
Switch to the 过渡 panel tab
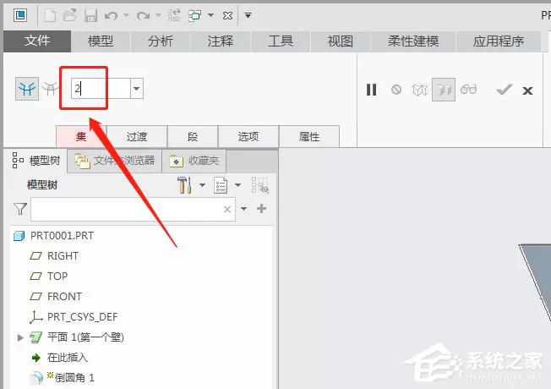pos(137,136)
